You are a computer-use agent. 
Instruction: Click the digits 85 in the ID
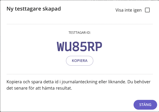pyautogui.click(x=80, y=47)
